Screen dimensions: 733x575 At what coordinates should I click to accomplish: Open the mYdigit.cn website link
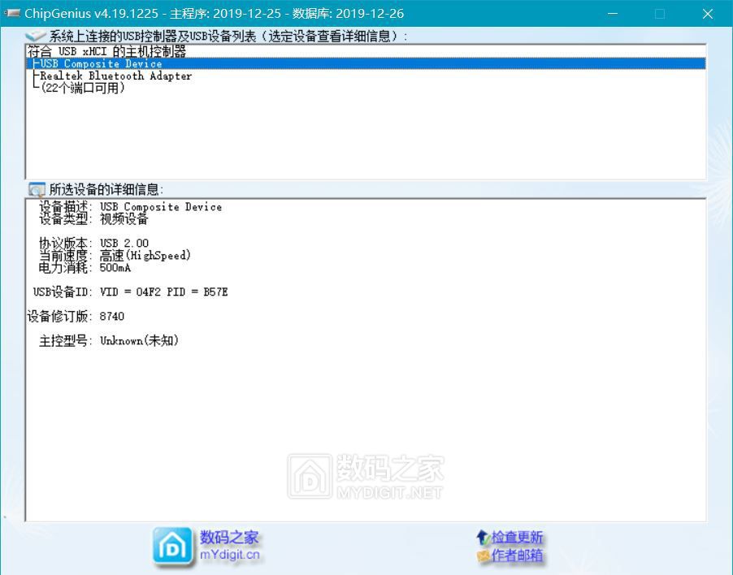point(229,555)
